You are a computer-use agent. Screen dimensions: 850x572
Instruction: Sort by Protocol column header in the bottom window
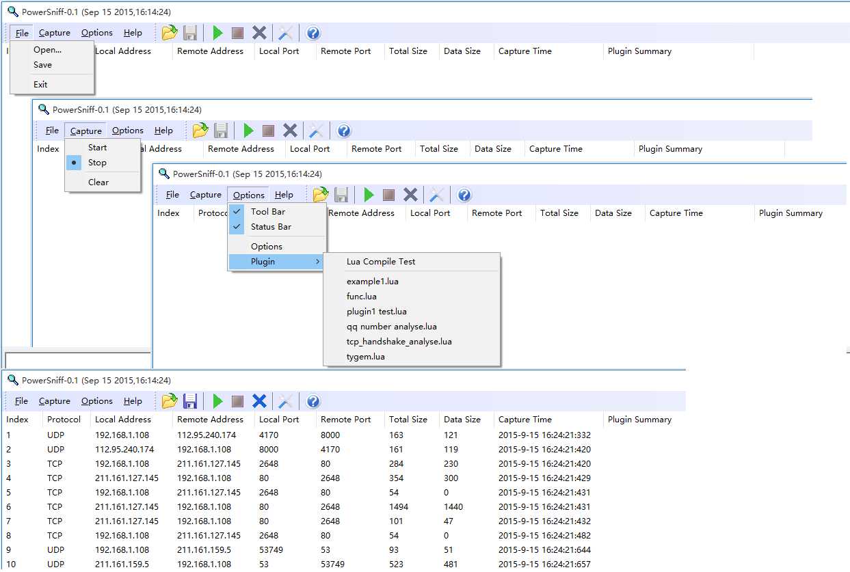point(66,420)
